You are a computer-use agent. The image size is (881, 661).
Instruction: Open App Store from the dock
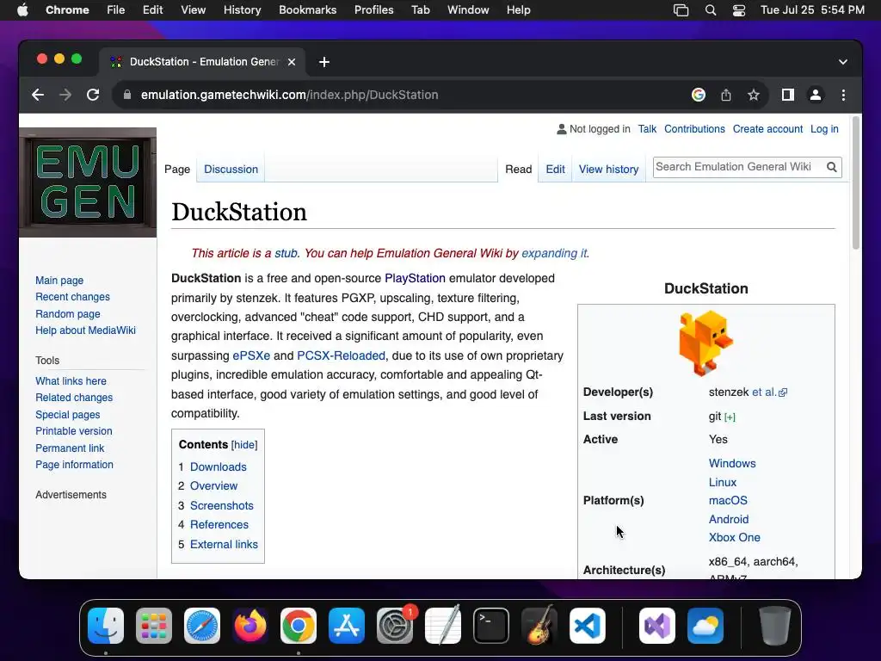click(x=347, y=626)
